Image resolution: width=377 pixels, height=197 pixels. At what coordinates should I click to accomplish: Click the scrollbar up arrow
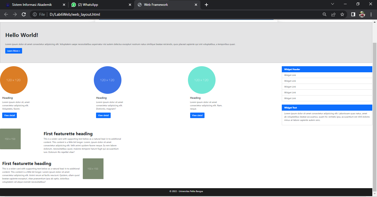375,22
